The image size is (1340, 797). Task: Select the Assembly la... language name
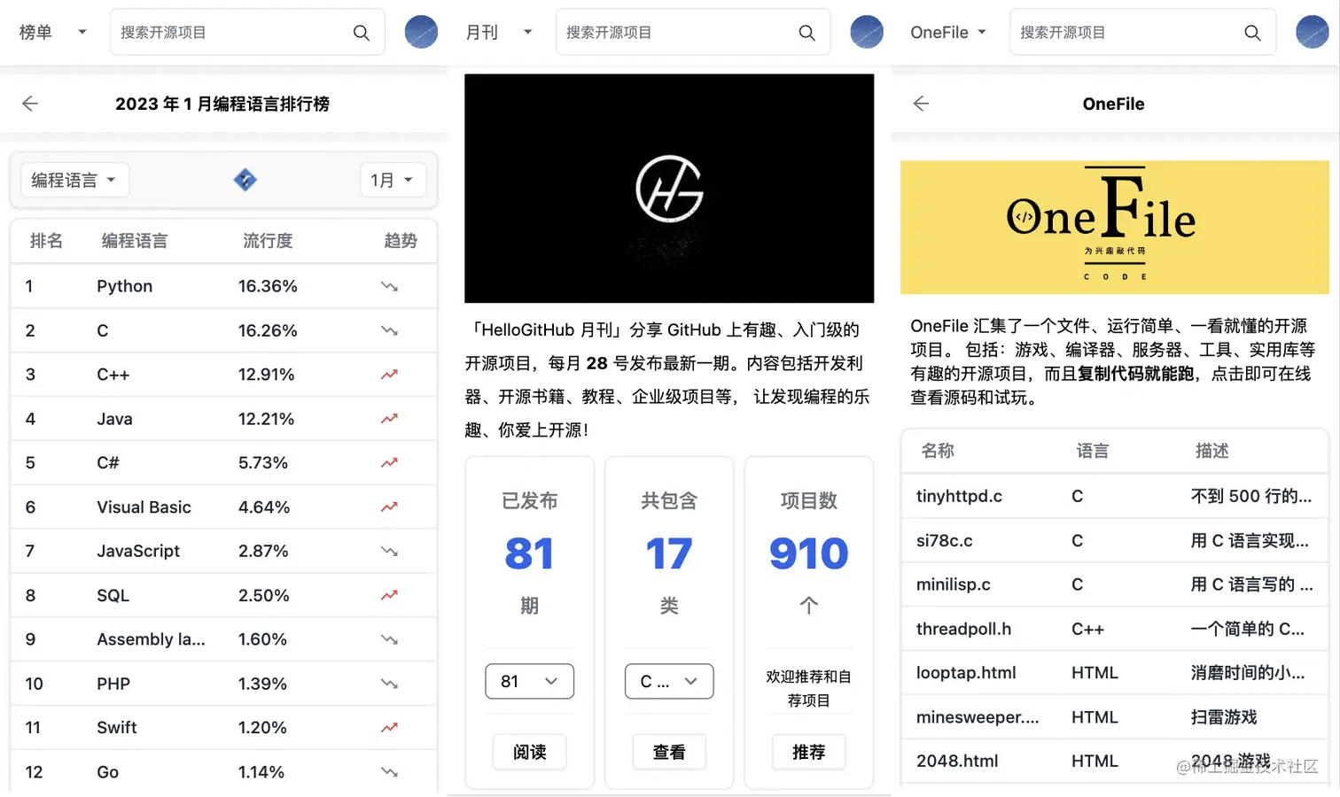[x=151, y=639]
